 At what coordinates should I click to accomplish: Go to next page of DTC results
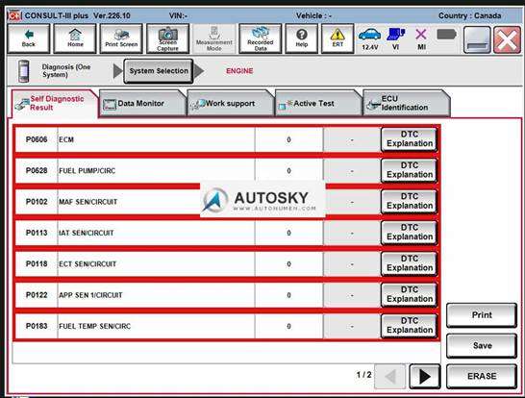pyautogui.click(x=425, y=376)
